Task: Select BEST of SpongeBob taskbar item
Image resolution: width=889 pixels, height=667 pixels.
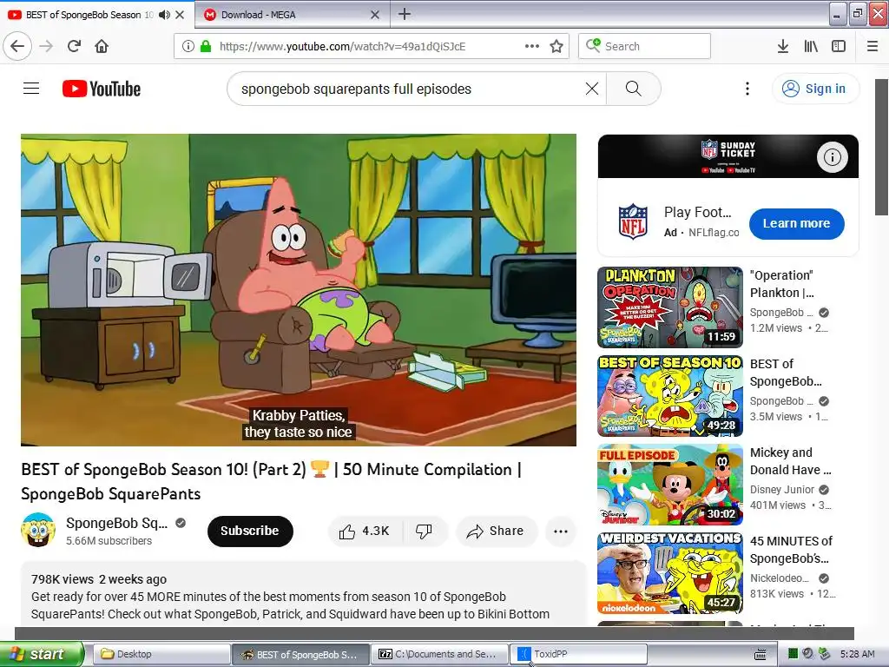Action: click(x=300, y=654)
